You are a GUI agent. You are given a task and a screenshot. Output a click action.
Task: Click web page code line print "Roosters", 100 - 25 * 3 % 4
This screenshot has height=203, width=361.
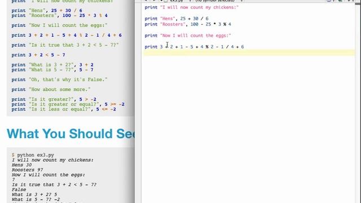click(x=59, y=15)
